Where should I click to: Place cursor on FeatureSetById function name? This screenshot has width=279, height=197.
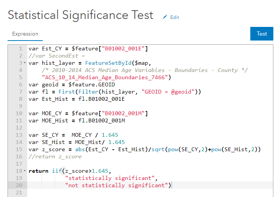click(108, 63)
